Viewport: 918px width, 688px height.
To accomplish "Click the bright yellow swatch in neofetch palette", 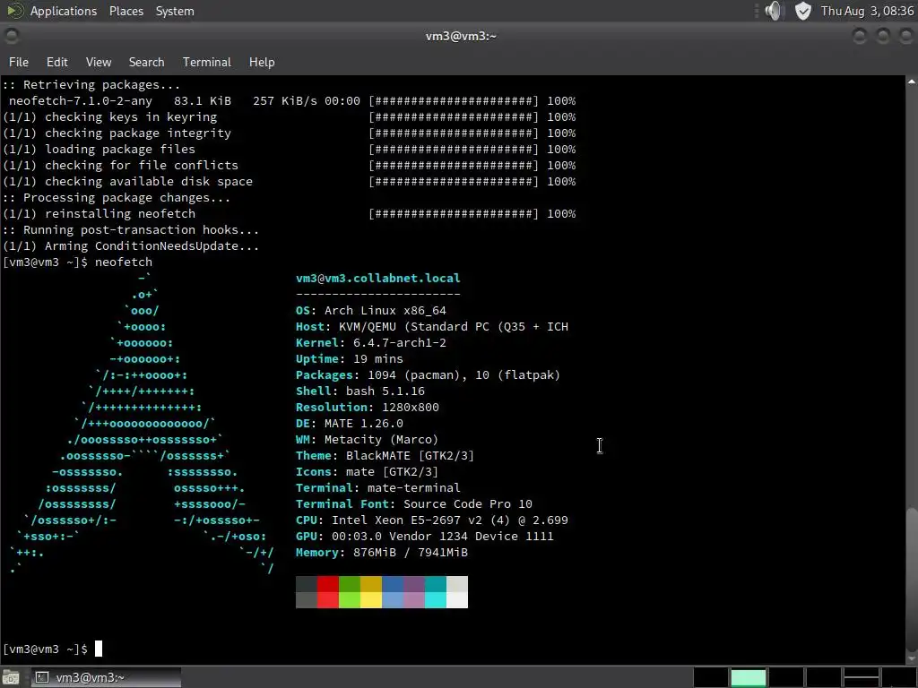I will pos(371,600).
